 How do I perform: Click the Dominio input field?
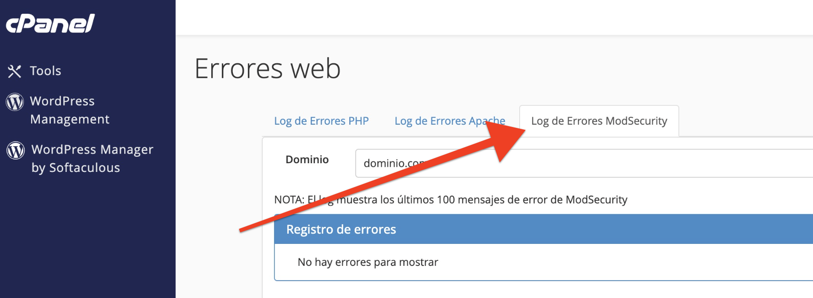click(x=596, y=163)
